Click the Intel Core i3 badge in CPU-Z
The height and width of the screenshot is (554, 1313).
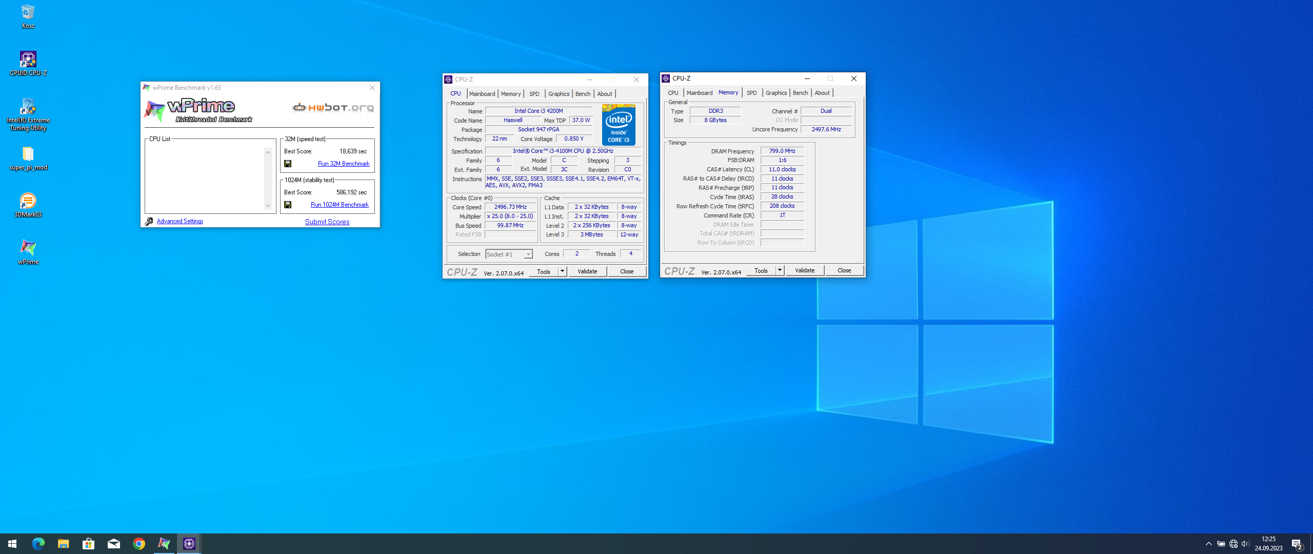(x=619, y=125)
